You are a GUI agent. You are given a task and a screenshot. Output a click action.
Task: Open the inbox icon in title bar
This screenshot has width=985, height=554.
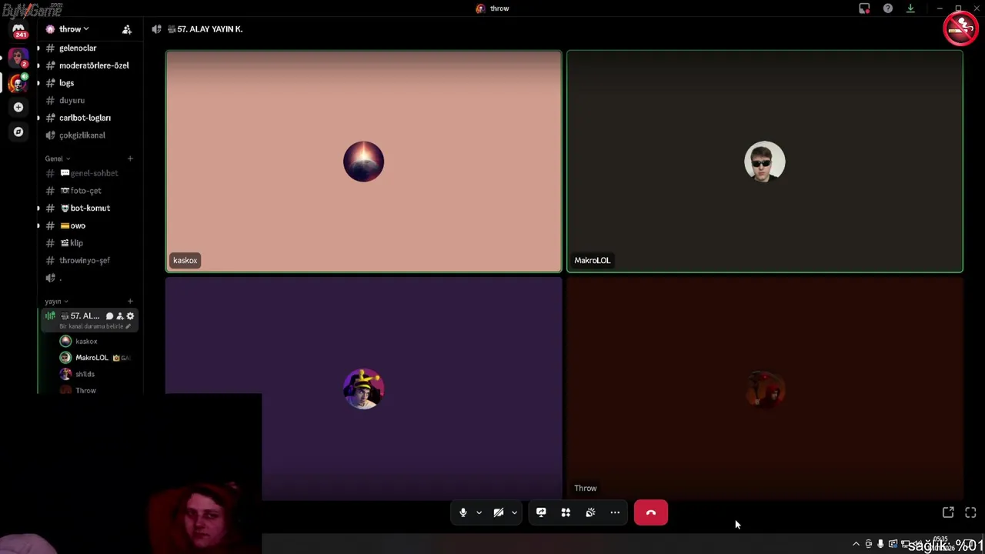pos(864,8)
